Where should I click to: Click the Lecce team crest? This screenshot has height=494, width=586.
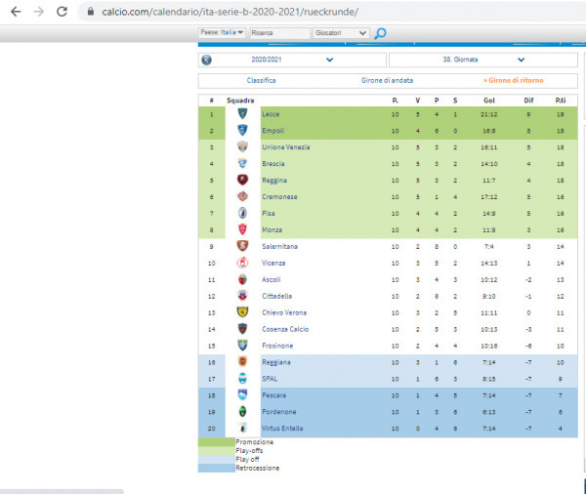(242, 113)
